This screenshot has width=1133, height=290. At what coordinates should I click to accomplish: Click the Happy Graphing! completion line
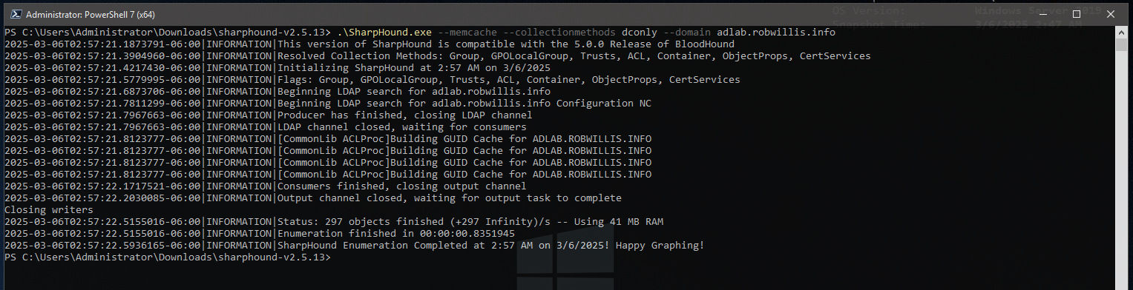click(354, 246)
